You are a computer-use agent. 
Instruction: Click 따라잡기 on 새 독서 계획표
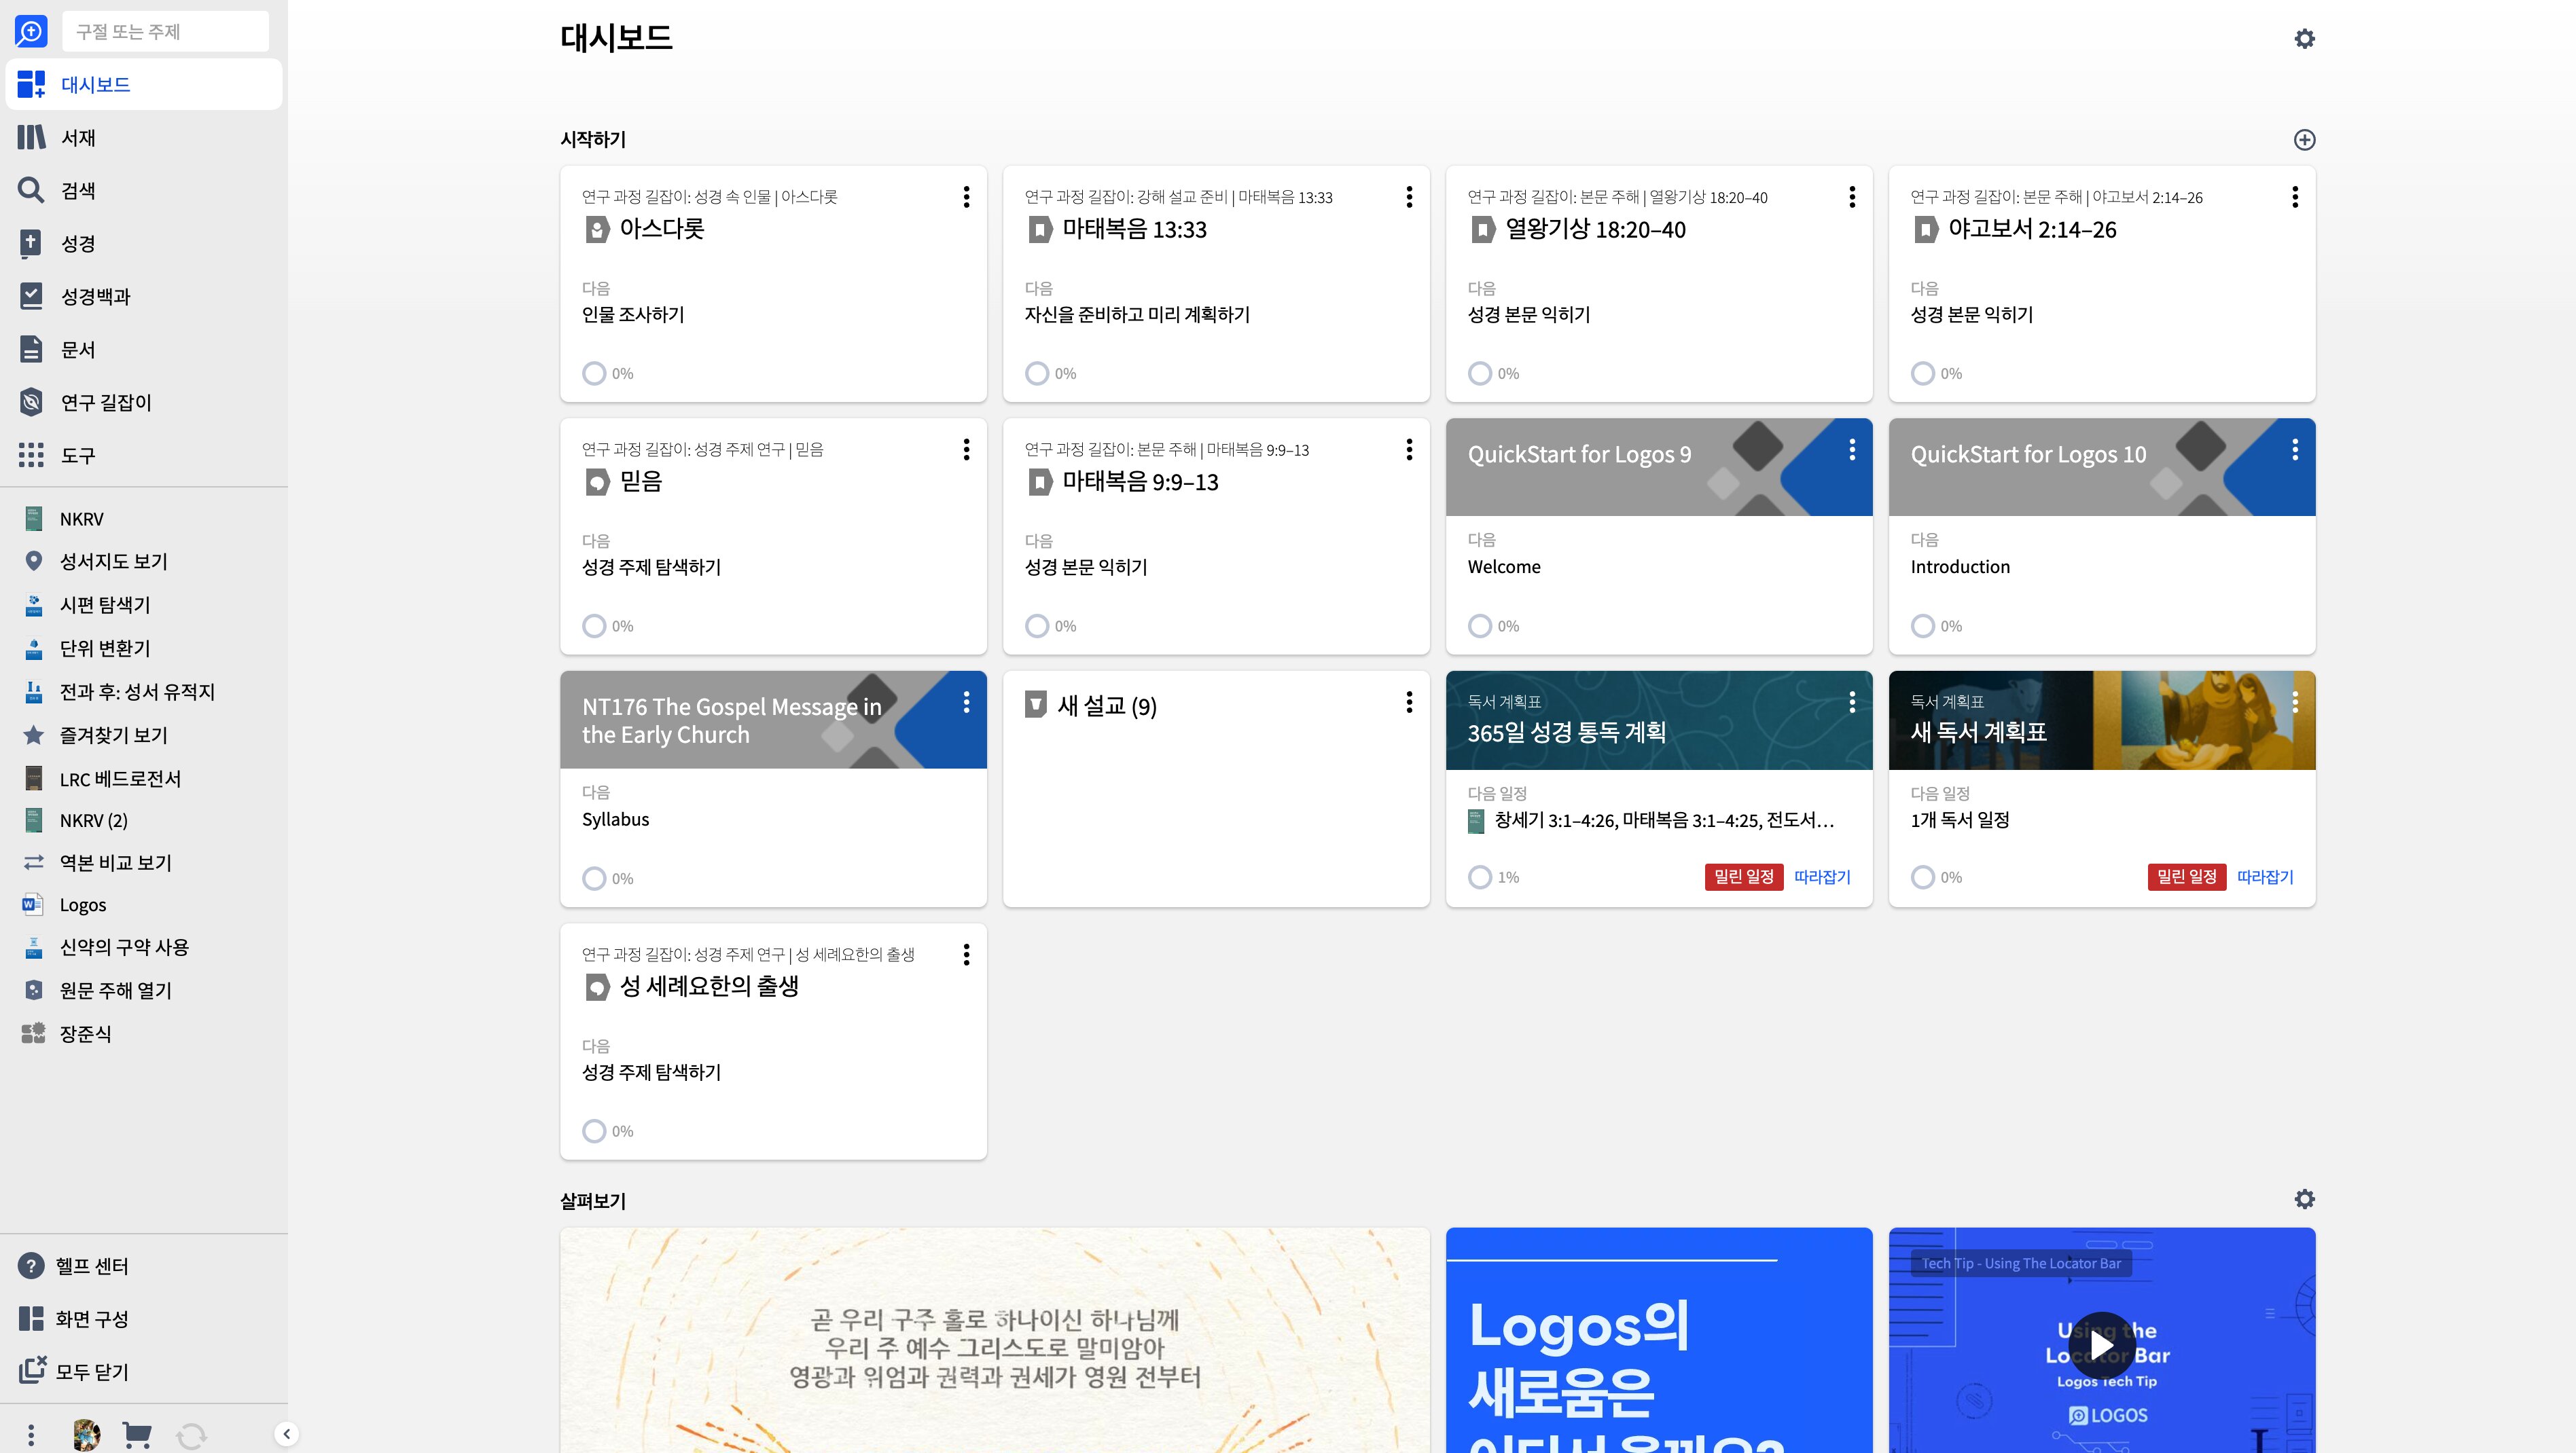coord(2265,877)
